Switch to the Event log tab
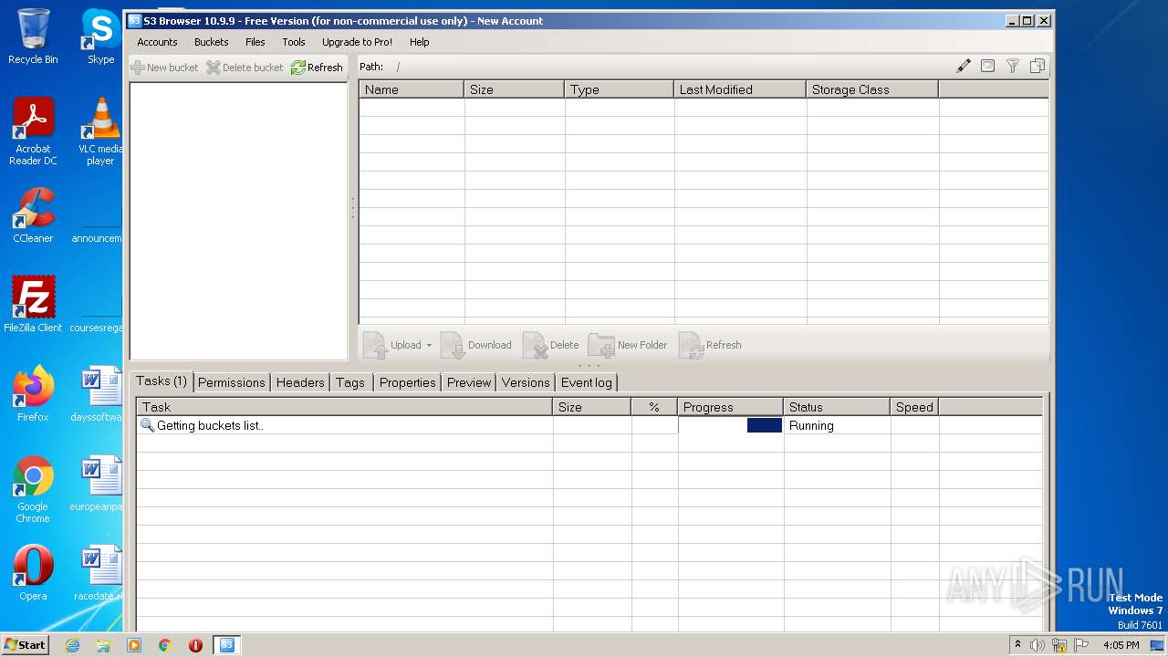 tap(587, 382)
